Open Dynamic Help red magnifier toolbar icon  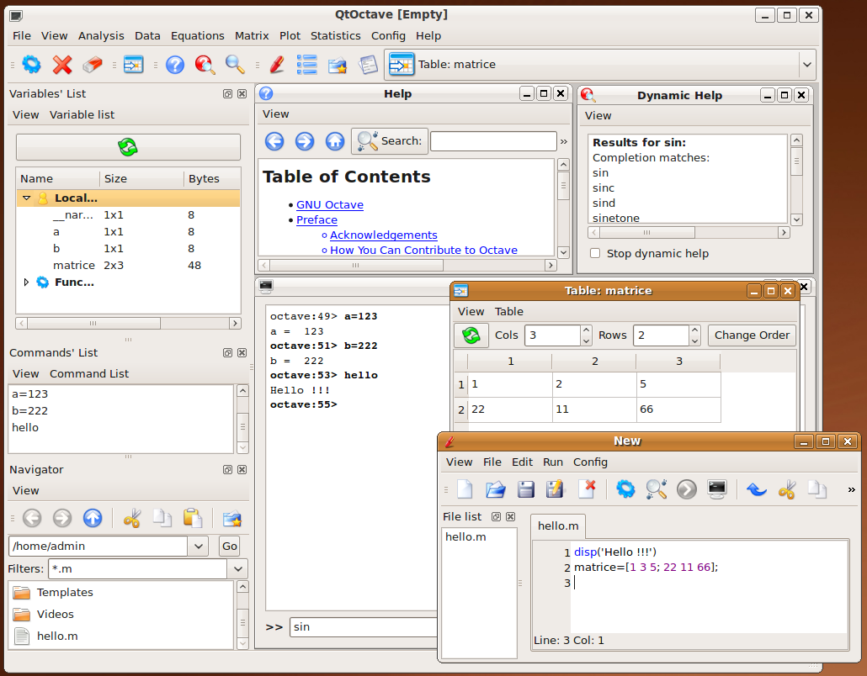tap(205, 65)
